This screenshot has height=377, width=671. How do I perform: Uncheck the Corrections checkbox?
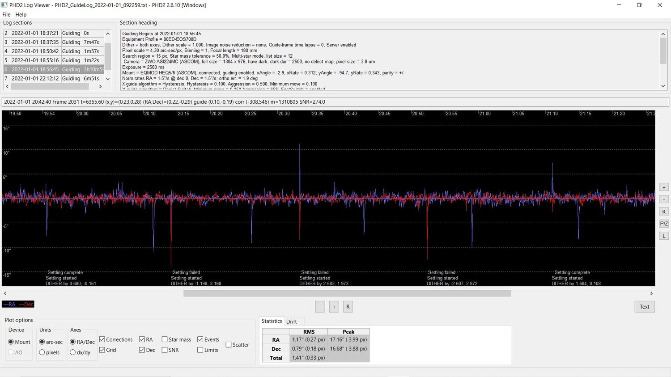point(102,339)
